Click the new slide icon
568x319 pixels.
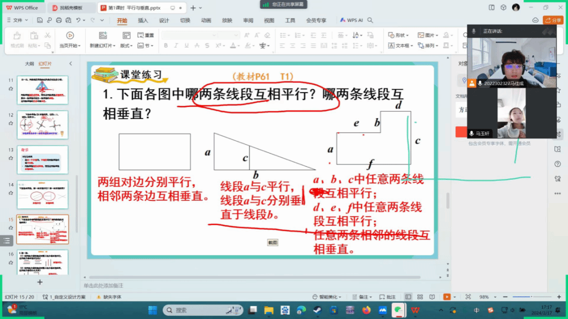point(103,35)
